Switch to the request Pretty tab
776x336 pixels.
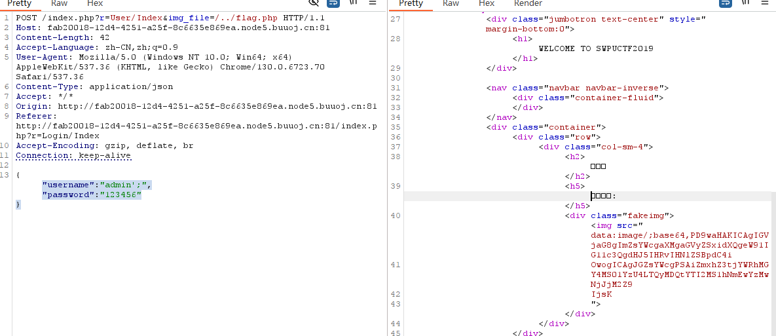click(19, 3)
